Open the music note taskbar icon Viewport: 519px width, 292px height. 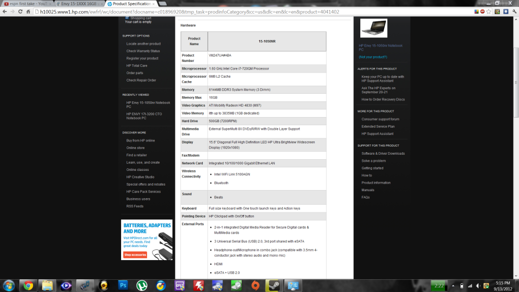[x=85, y=285]
